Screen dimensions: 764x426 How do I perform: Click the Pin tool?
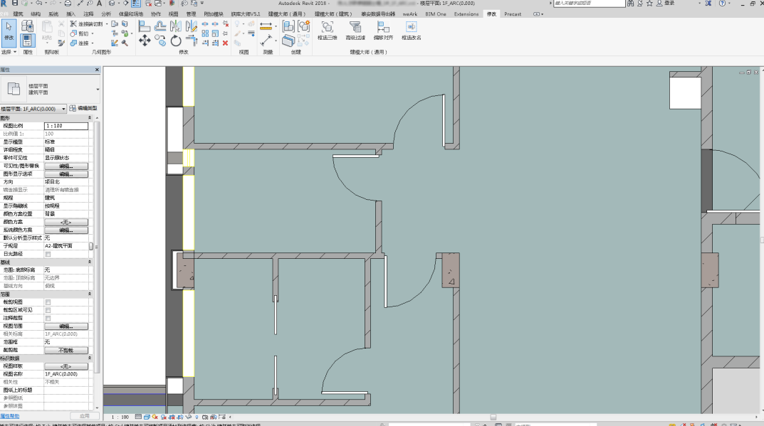[225, 33]
